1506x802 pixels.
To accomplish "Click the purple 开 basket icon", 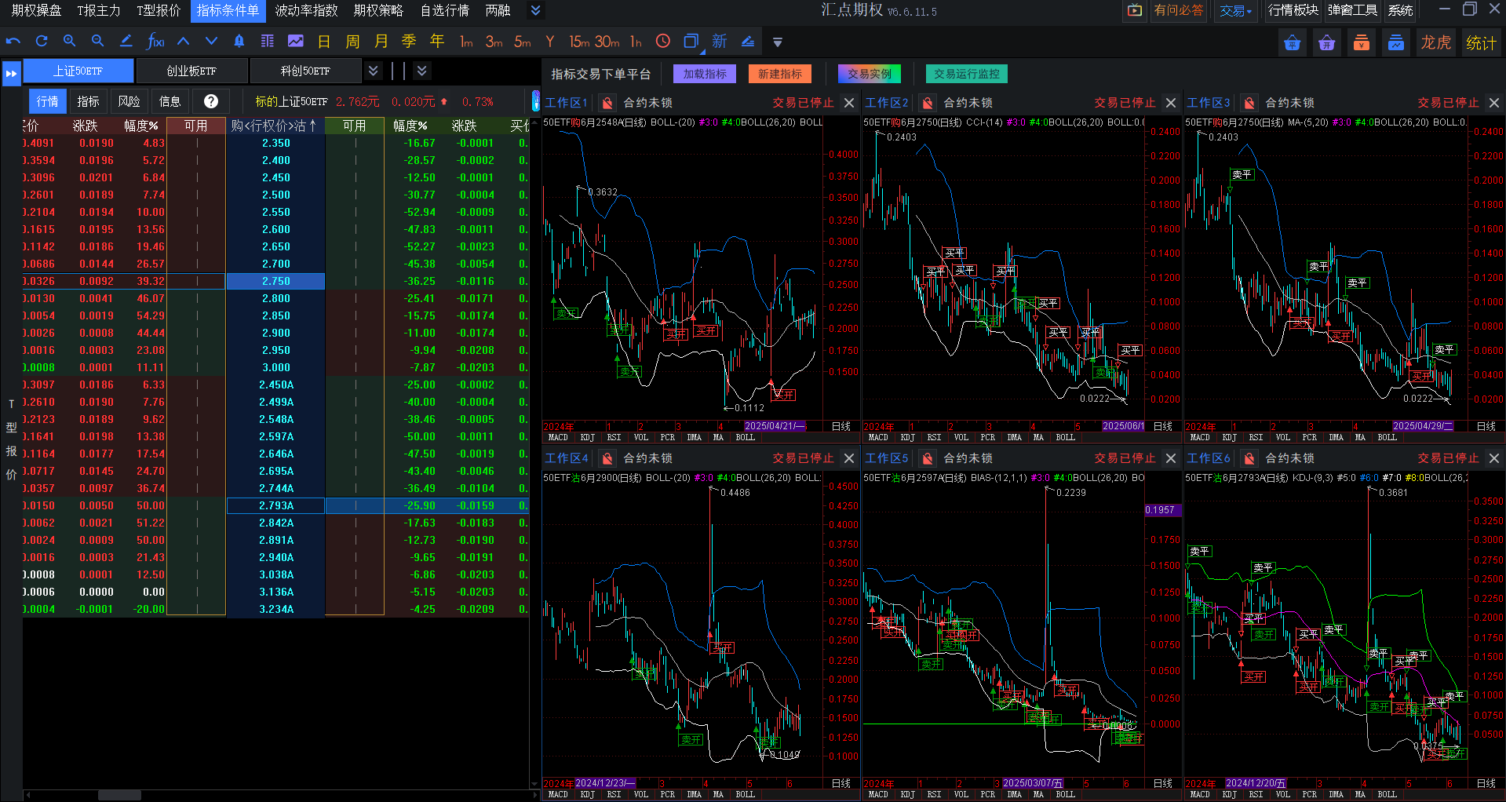I will coord(1327,42).
